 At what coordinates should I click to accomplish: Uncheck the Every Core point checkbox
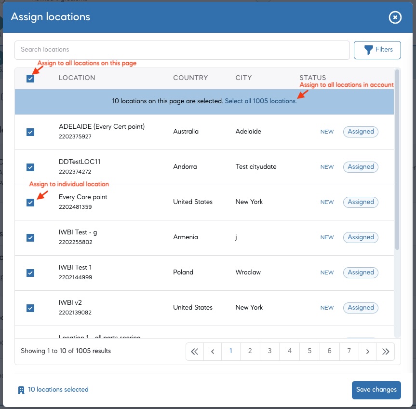point(30,203)
